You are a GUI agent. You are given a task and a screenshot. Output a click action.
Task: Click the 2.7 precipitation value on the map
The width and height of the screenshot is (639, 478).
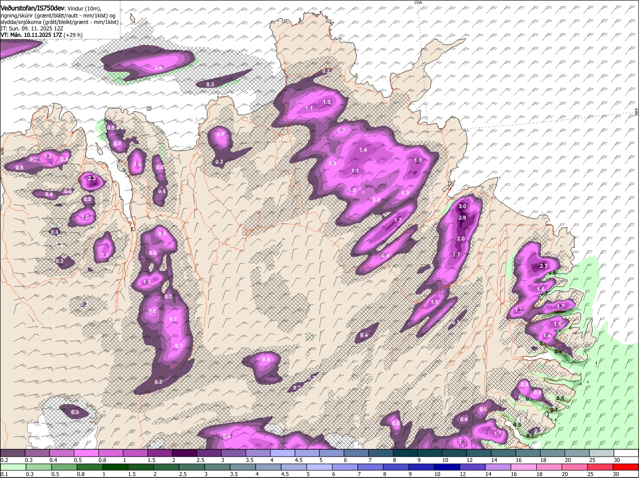[x=544, y=266]
